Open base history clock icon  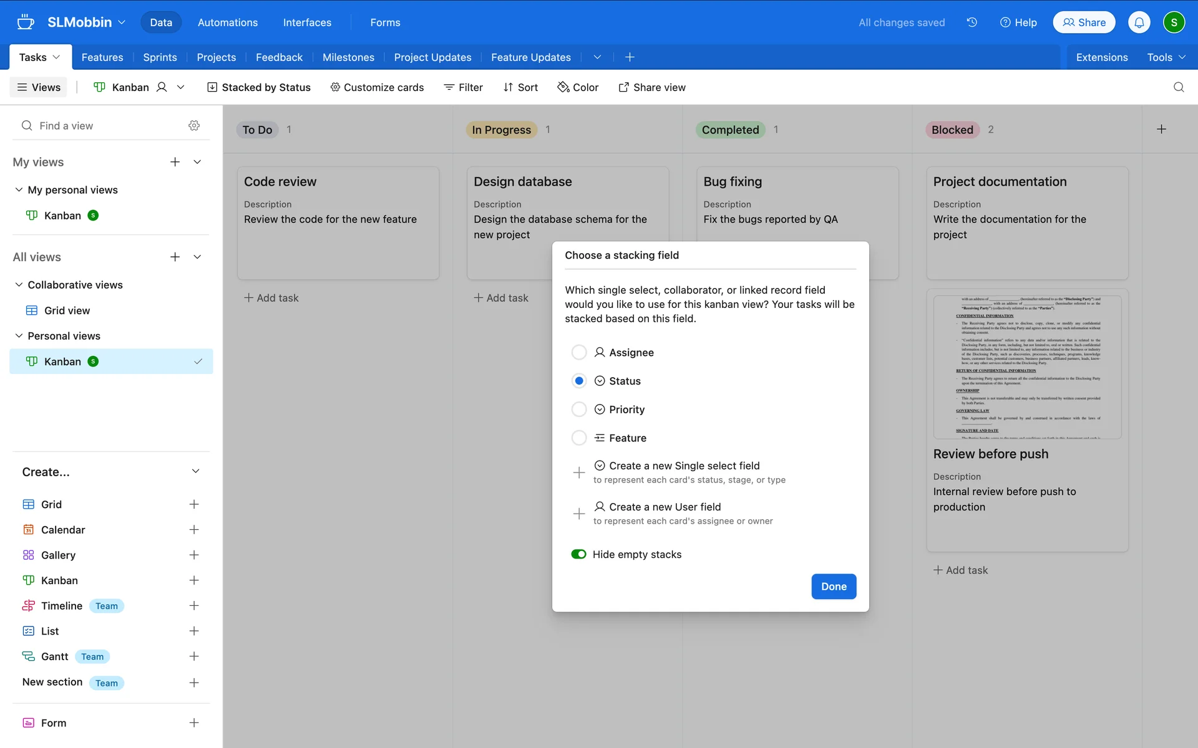(972, 22)
